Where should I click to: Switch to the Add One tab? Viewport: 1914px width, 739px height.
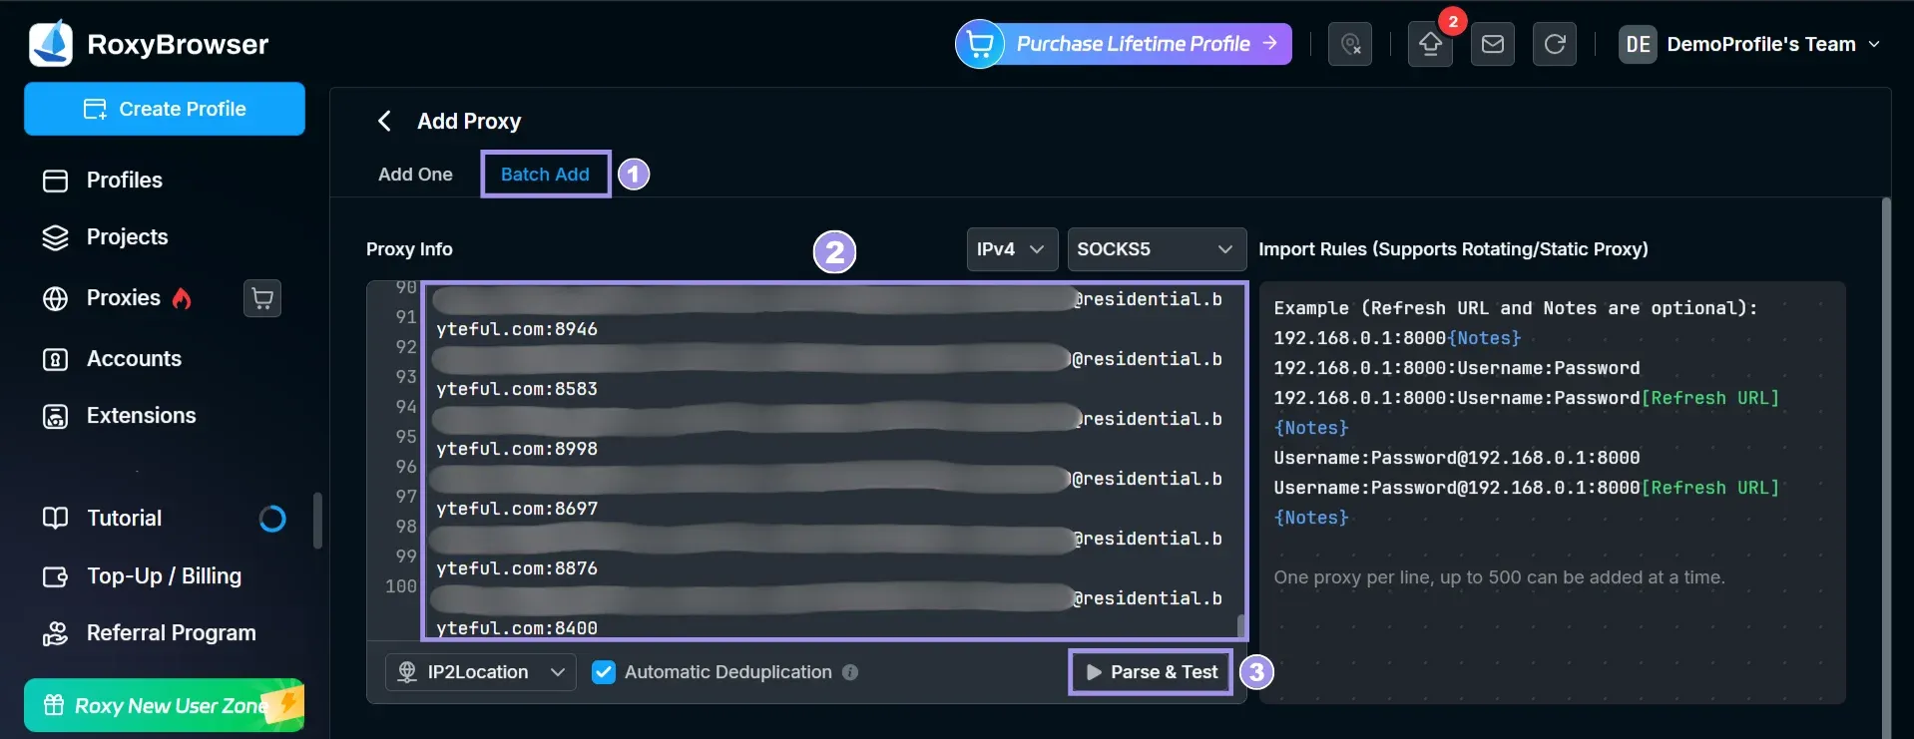pos(415,175)
